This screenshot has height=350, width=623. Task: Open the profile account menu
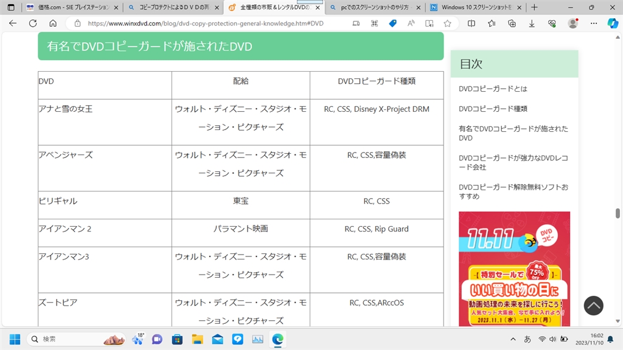(573, 24)
